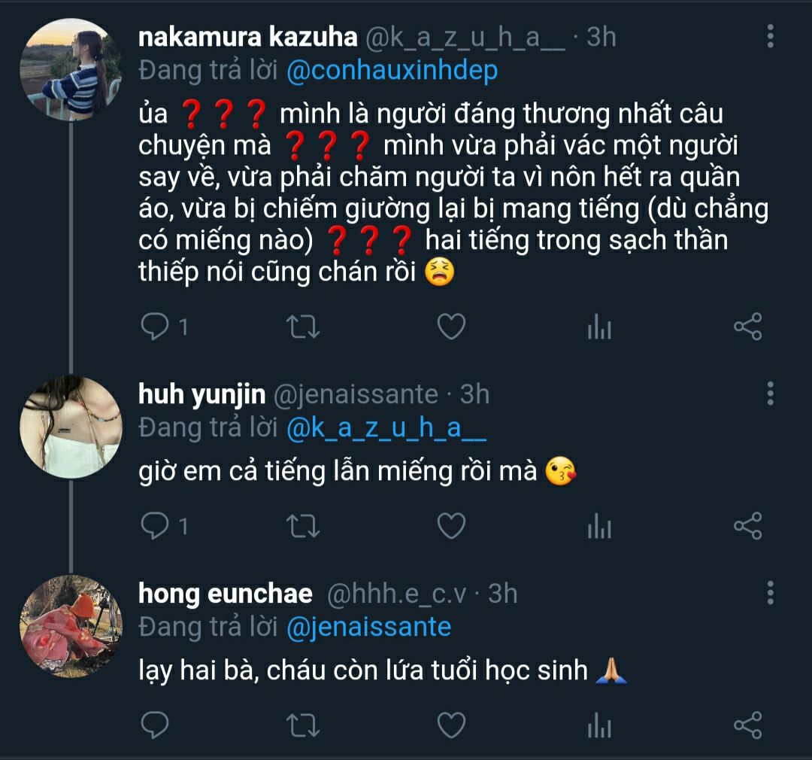Share huh yunjin's tweet
812x760 pixels.
(x=747, y=526)
